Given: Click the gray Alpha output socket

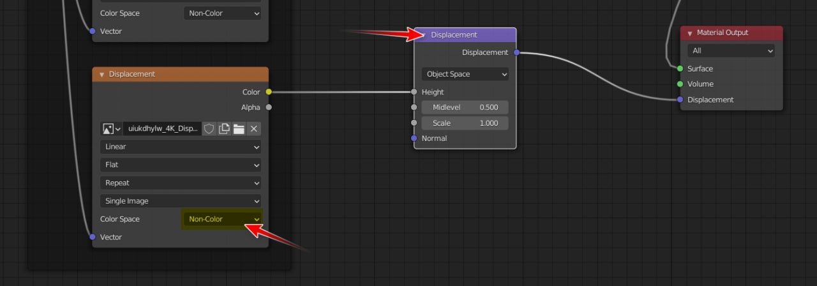Looking at the screenshot, I should tap(269, 107).
